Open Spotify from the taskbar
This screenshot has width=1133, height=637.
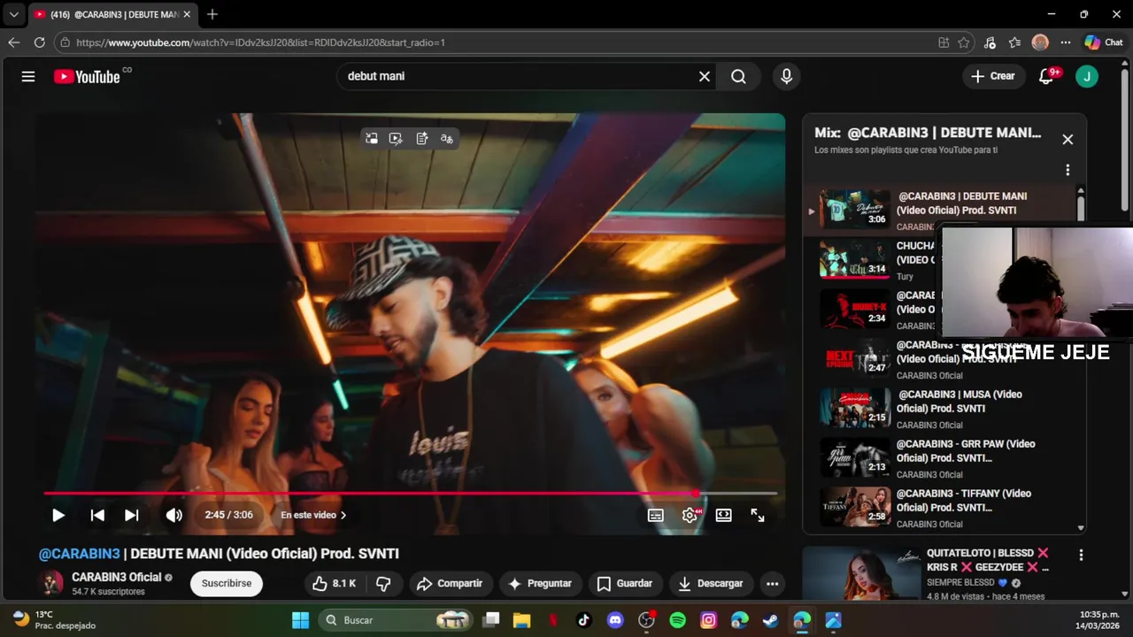point(677,620)
